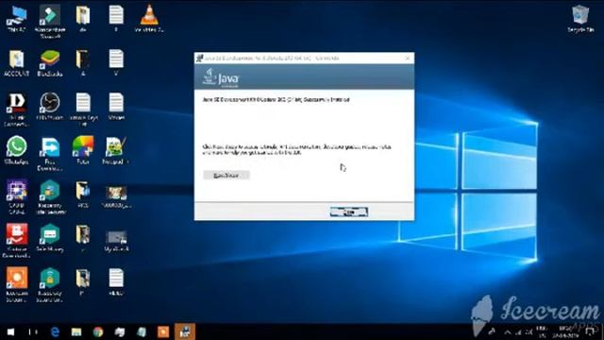
Task: Open the Notepad++ desktop shortcut
Action: coord(115,151)
